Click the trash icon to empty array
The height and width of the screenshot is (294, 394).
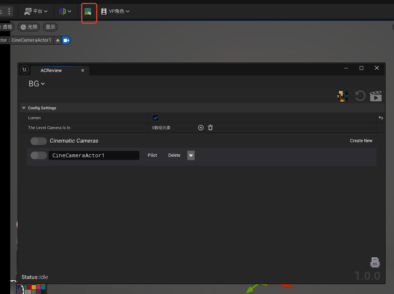point(210,128)
